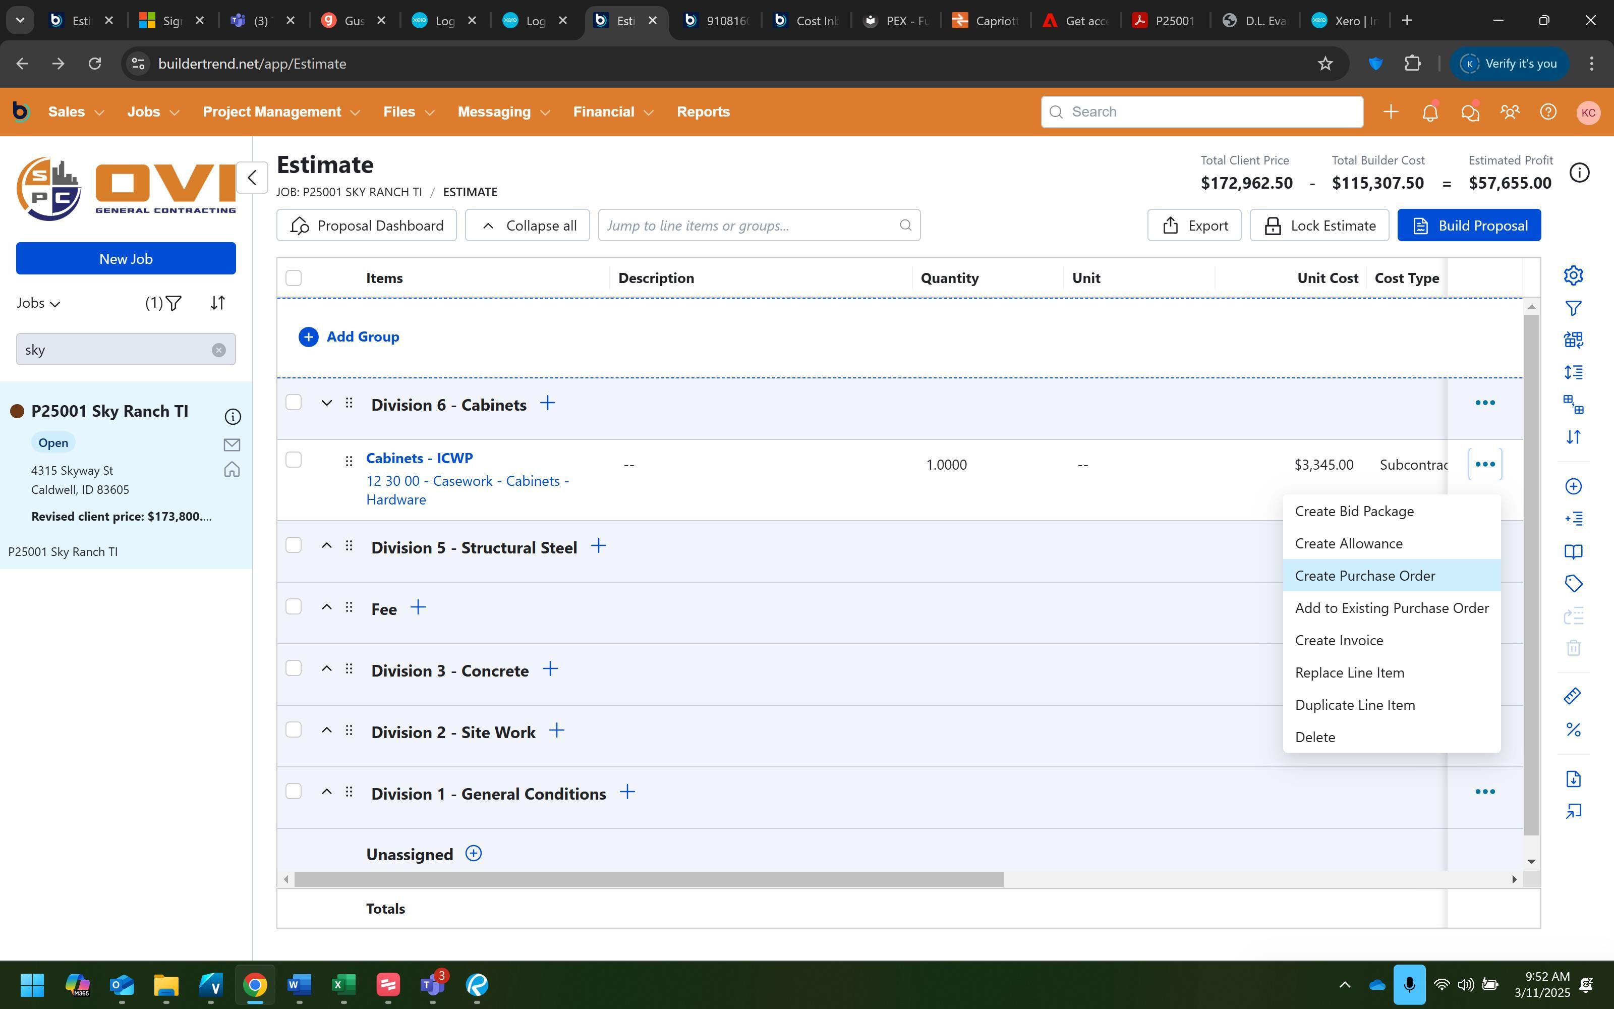
Task: Check the Cabinets - ICWP line item checkbox
Action: click(294, 460)
